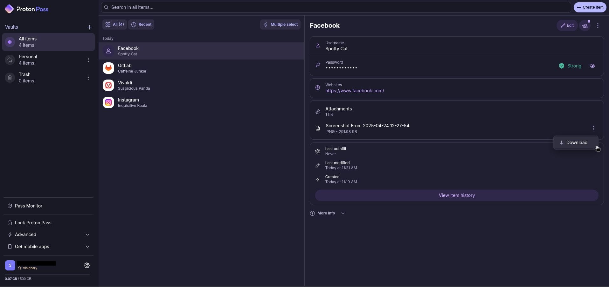The height and width of the screenshot is (287, 609).
Task: Select the All items vault icon
Action: point(10,42)
